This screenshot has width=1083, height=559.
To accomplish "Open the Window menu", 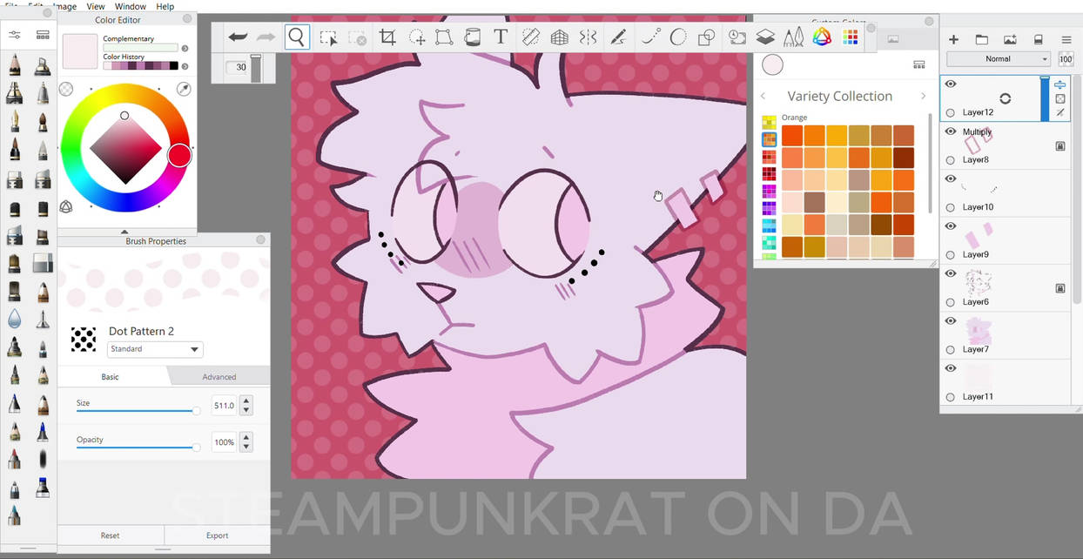I will pyautogui.click(x=131, y=6).
